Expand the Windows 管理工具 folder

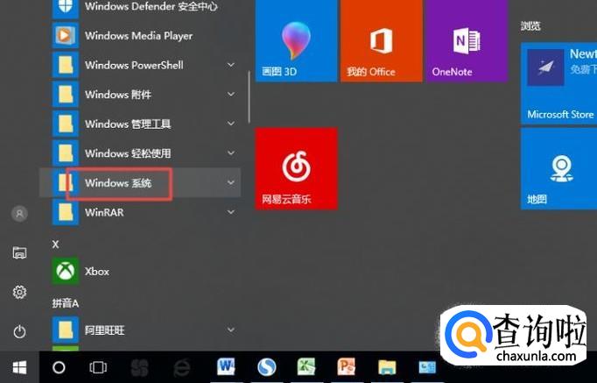point(231,124)
